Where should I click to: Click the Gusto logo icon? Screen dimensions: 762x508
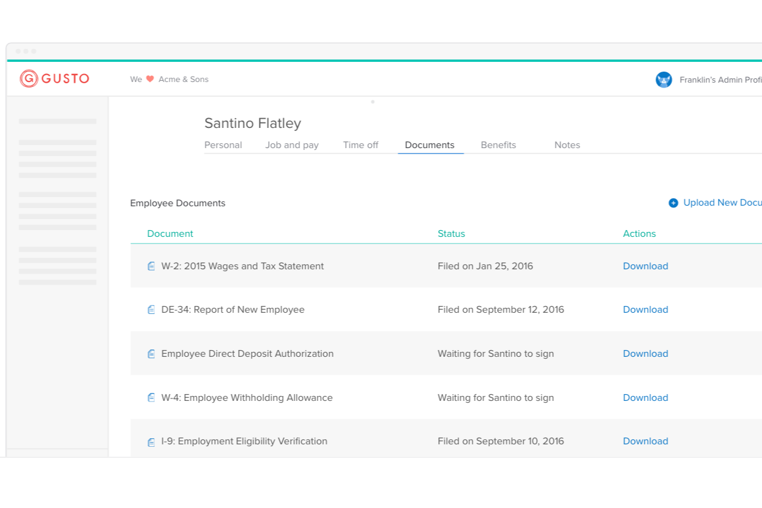click(29, 78)
